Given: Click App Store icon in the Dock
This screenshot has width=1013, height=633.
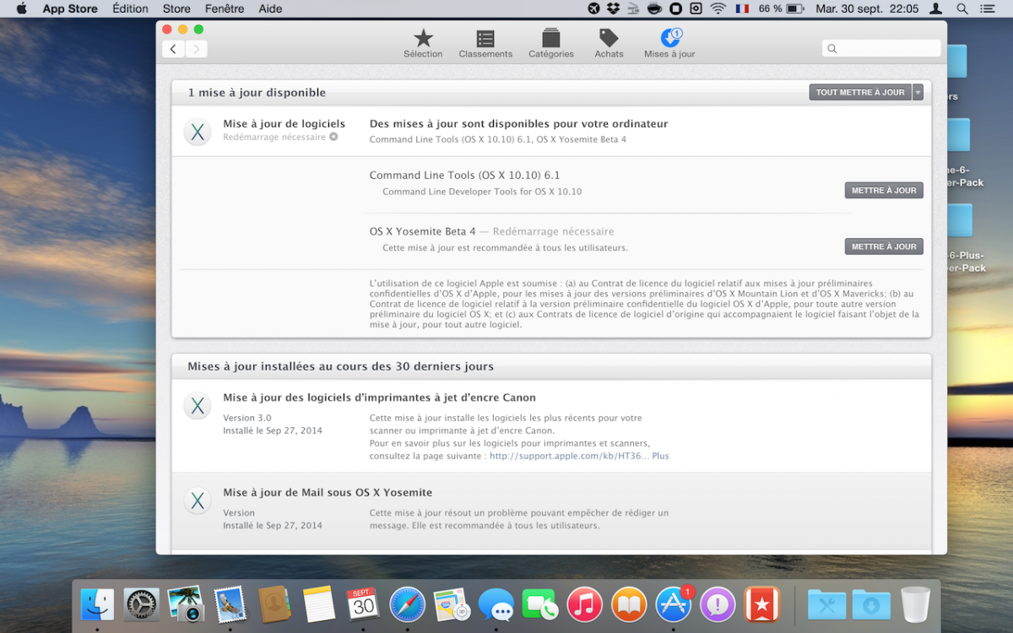Looking at the screenshot, I should click(674, 605).
